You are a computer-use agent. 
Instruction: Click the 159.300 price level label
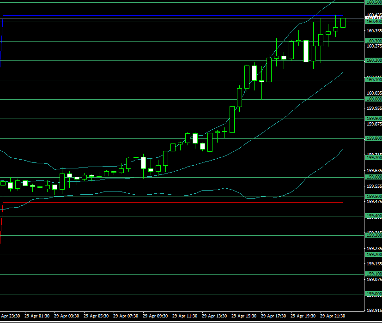tap(373, 235)
